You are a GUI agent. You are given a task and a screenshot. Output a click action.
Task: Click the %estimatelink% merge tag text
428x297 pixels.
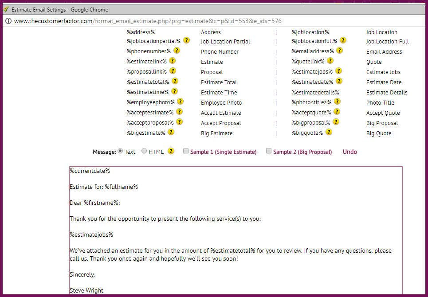tap(146, 62)
